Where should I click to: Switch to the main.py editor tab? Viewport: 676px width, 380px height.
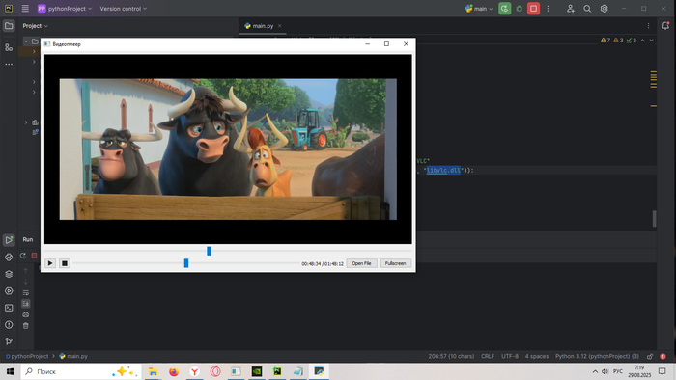262,26
